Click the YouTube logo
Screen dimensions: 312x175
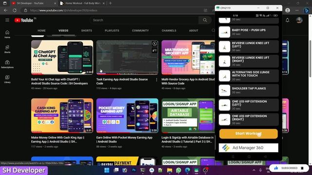point(24,20)
